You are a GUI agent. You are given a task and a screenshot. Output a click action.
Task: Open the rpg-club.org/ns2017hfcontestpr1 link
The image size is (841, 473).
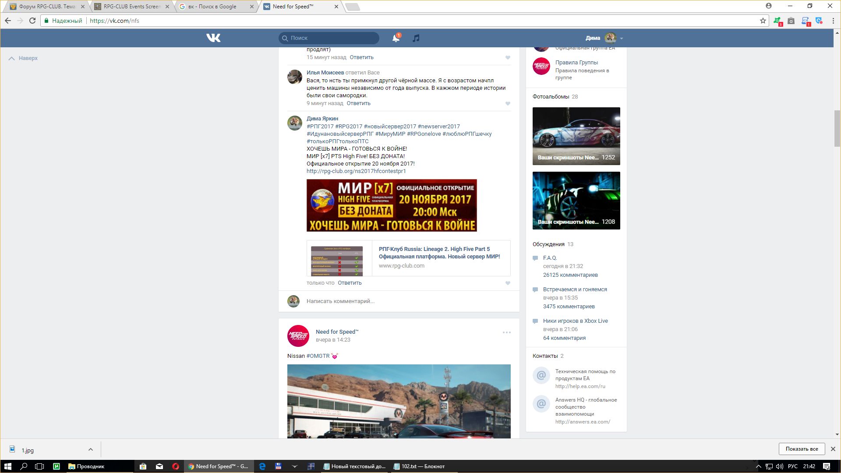pos(356,171)
